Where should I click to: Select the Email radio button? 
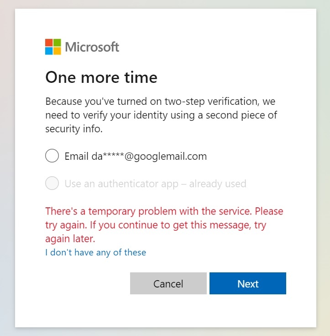point(52,156)
